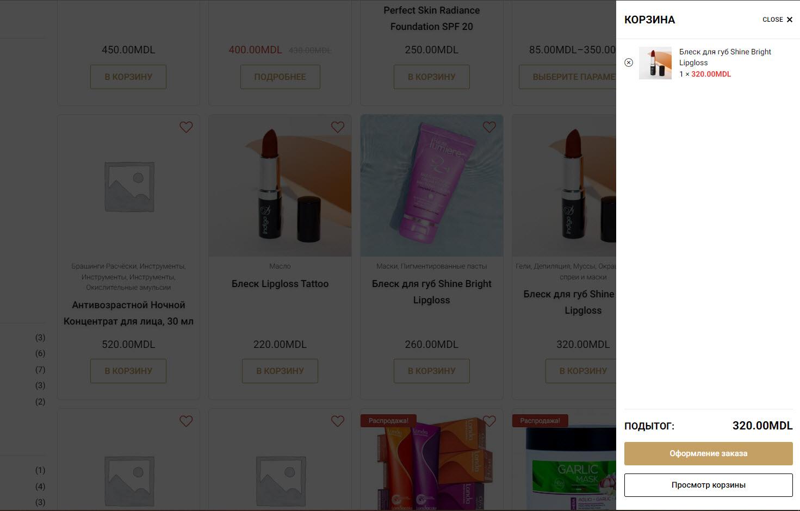
Task: Open Блеск Lipgloss Tattoo product title
Action: point(280,284)
